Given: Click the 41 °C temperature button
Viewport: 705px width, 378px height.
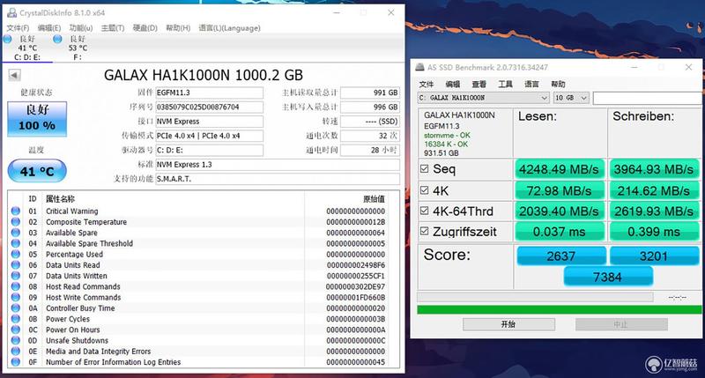Looking at the screenshot, I should click(37, 171).
